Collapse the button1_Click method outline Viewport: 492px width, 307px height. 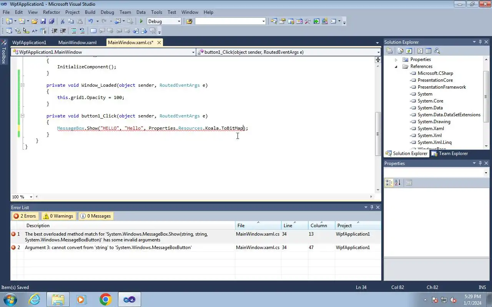click(x=22, y=116)
